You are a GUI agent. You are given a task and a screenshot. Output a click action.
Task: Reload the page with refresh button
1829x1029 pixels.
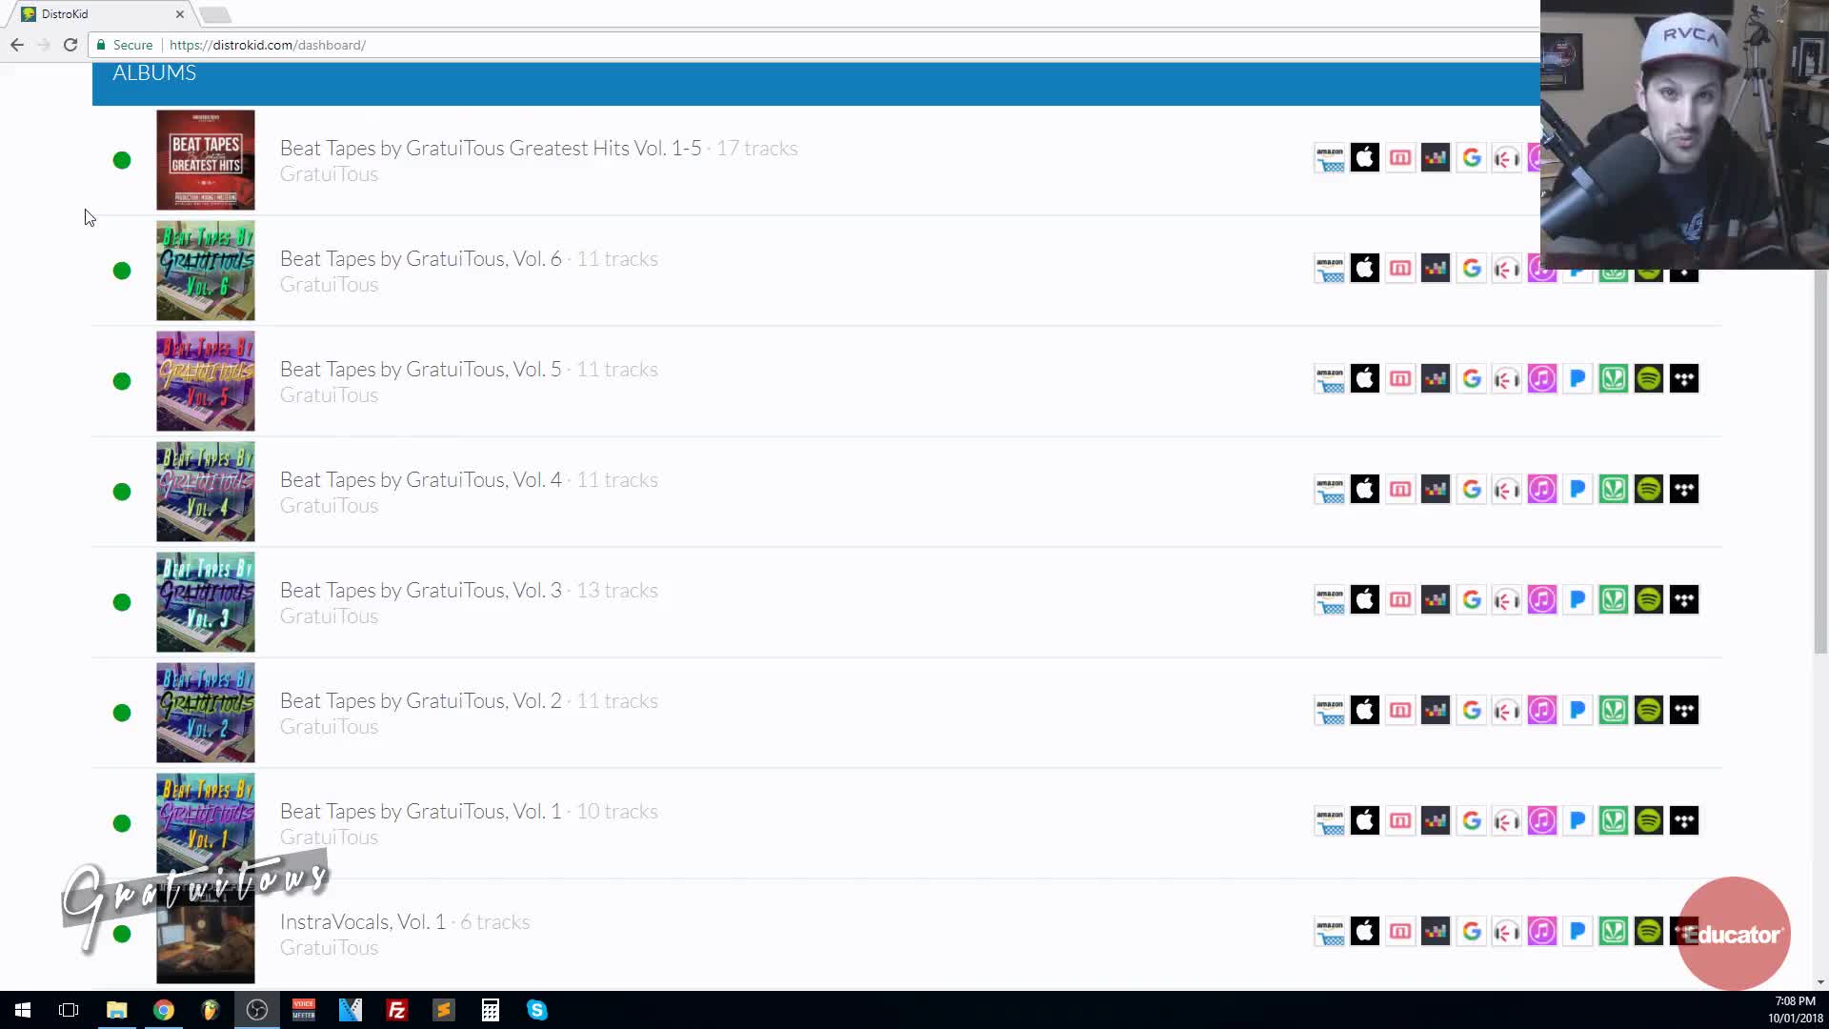point(70,45)
